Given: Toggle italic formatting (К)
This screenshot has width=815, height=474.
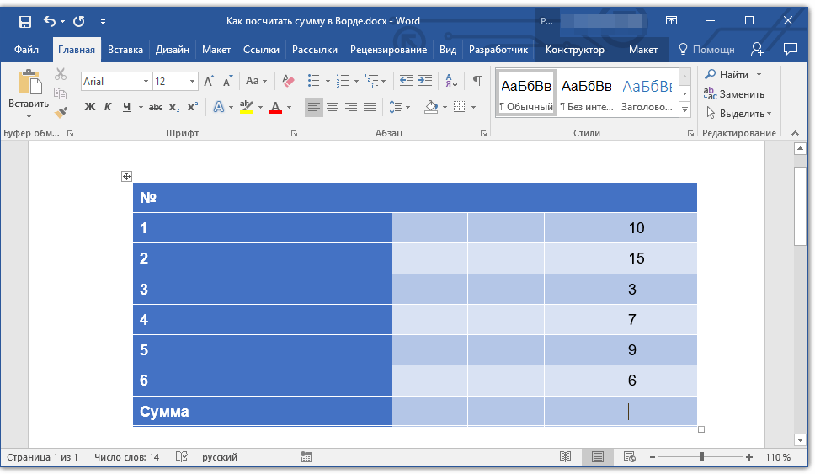Looking at the screenshot, I should click(108, 107).
